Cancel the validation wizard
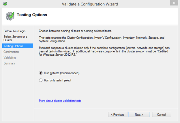180x123 pixels. [x=161, y=114]
